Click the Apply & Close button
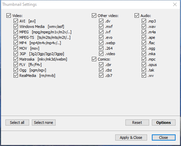181x146 pixels. click(131, 137)
